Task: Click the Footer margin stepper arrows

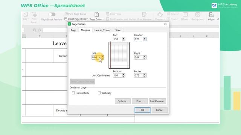Action: tap(145, 75)
